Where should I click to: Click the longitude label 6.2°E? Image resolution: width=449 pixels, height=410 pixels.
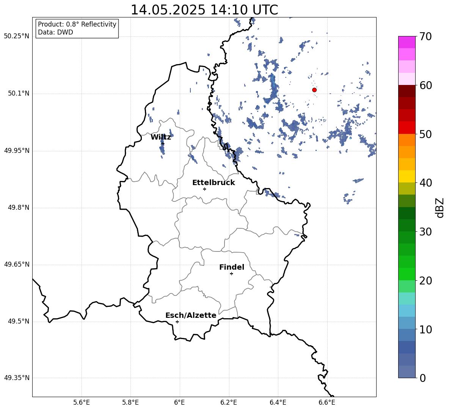[x=229, y=402]
